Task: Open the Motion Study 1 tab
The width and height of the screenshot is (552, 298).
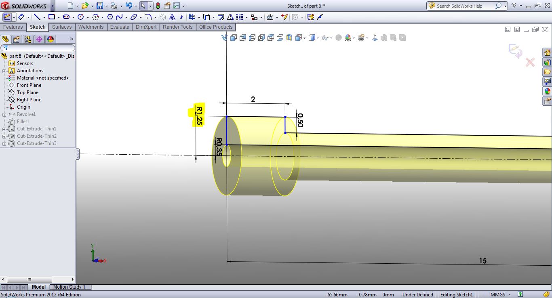Action: 69,287
